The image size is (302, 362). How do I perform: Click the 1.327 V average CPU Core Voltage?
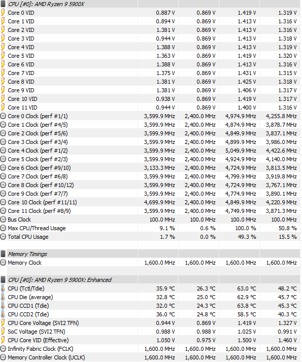click(287, 323)
